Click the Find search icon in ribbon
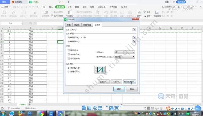 [x=122, y=7]
